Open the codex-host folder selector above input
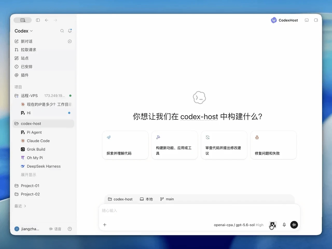This screenshot has height=249, width=332. tap(120, 199)
